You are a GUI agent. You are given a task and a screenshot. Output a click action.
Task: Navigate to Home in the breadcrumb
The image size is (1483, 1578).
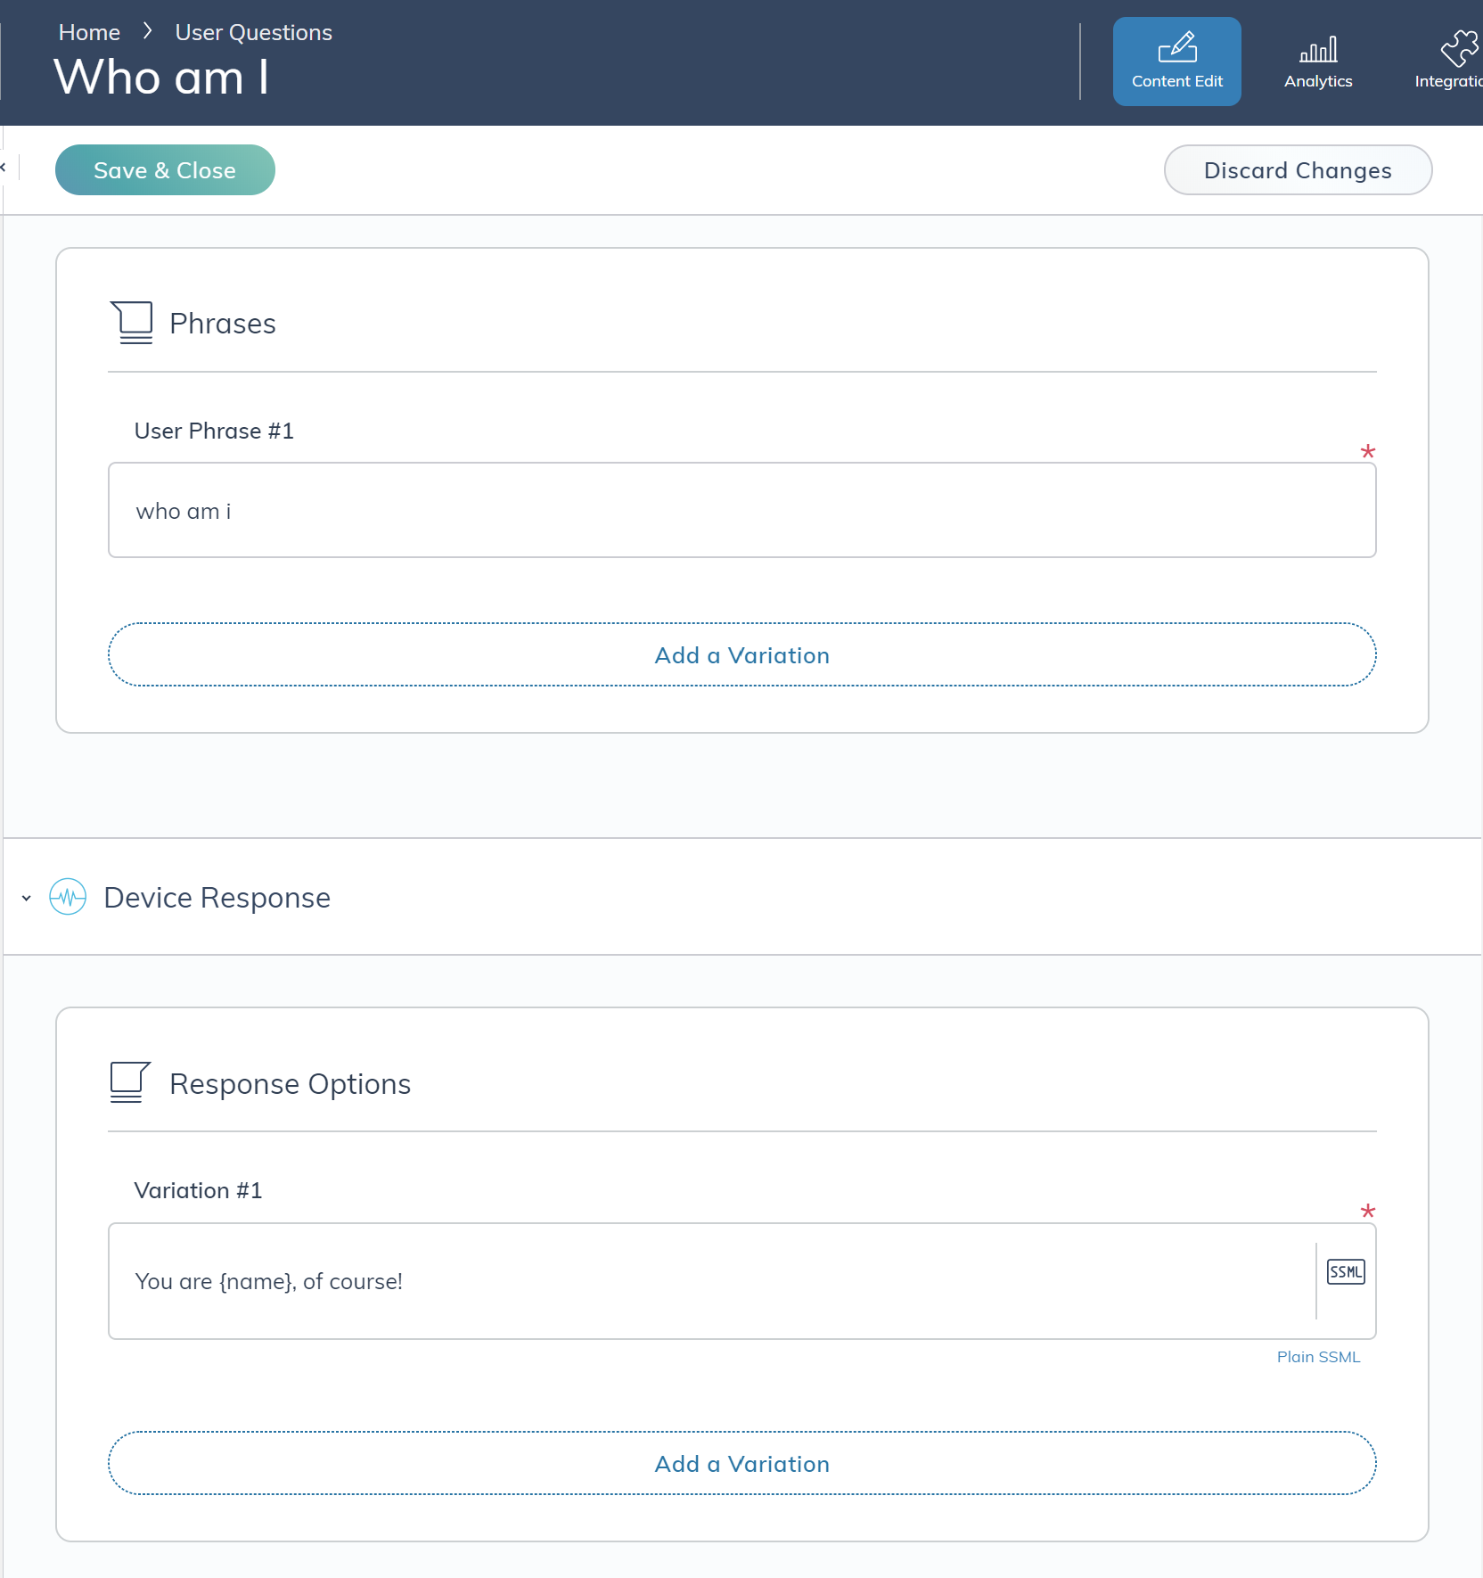click(x=88, y=31)
